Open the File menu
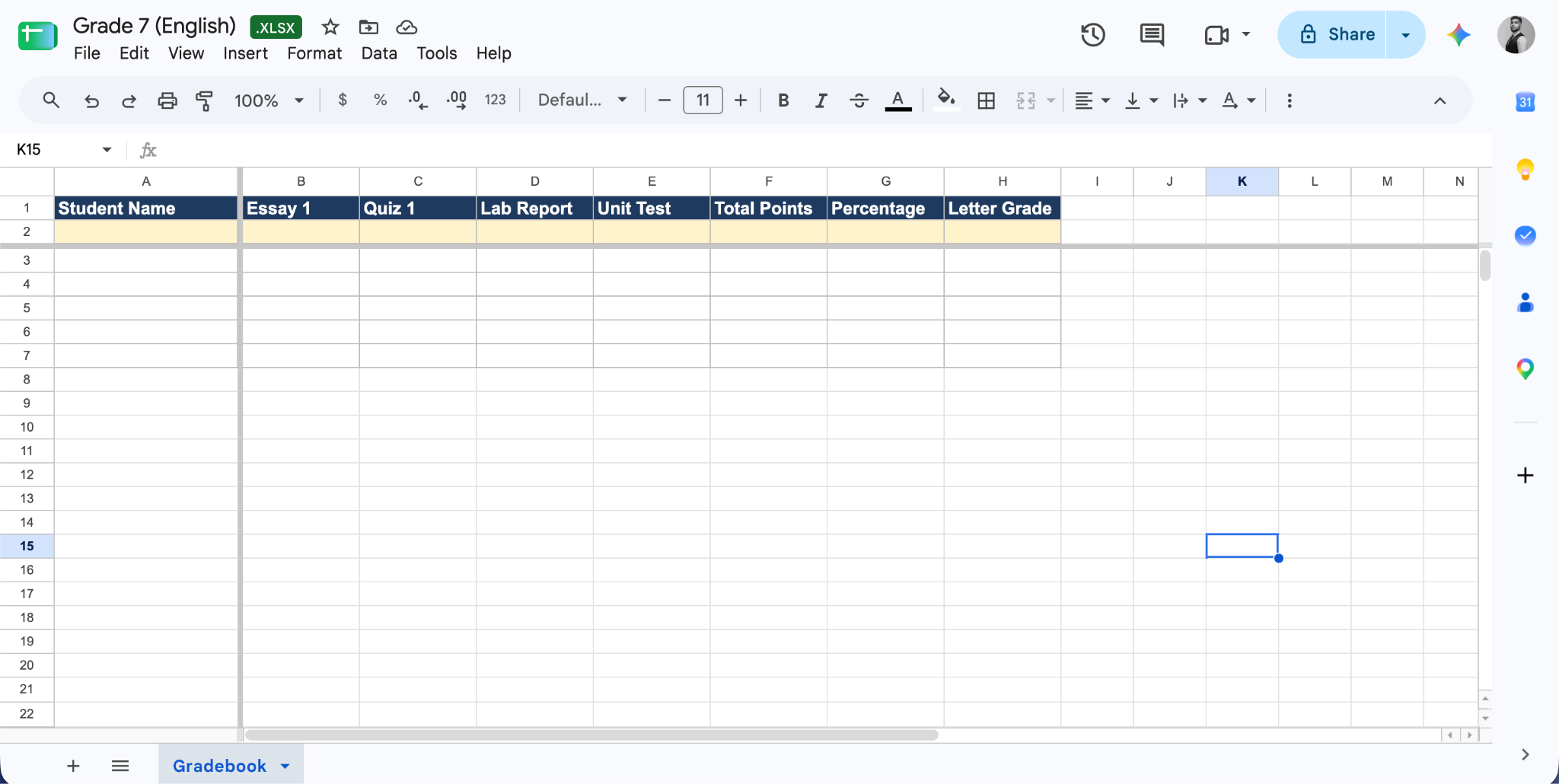1559x784 pixels. (87, 53)
